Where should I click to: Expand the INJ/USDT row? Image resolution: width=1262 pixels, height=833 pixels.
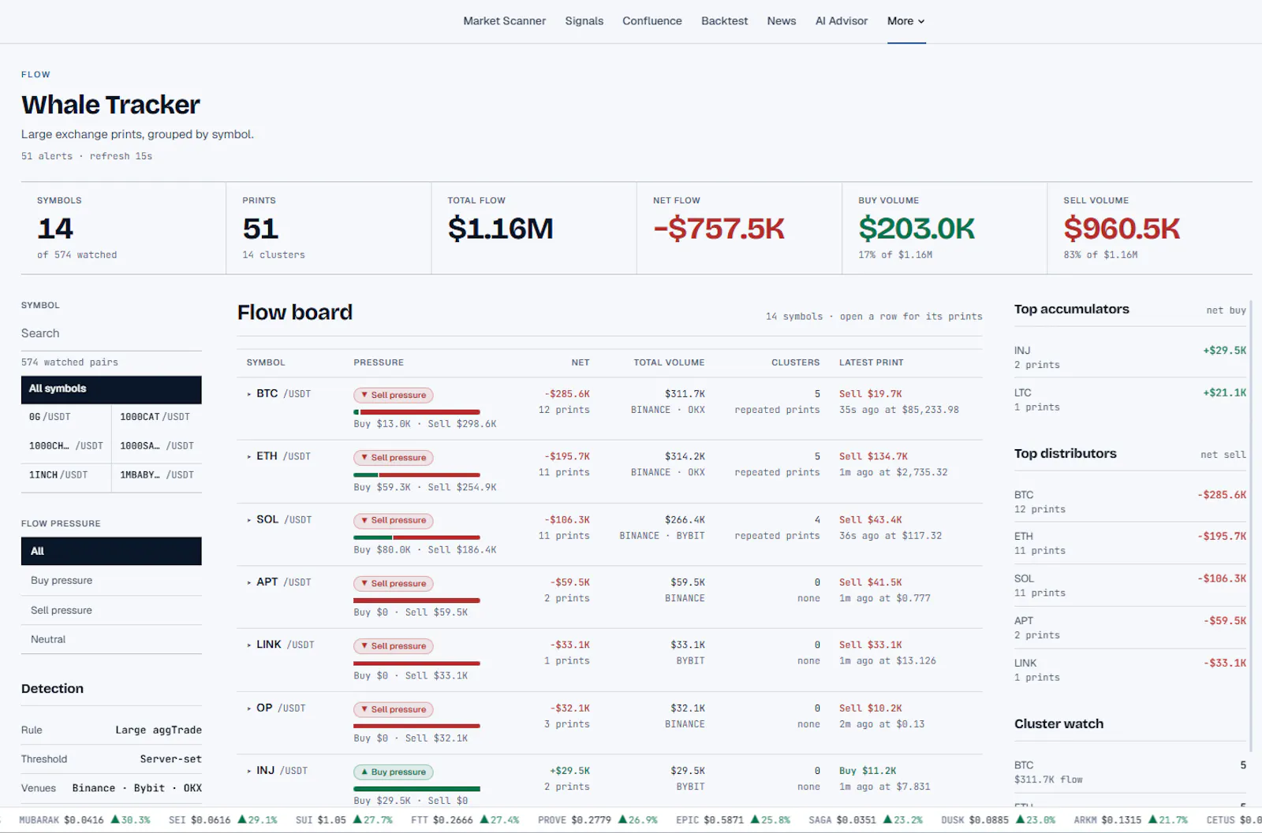click(249, 771)
